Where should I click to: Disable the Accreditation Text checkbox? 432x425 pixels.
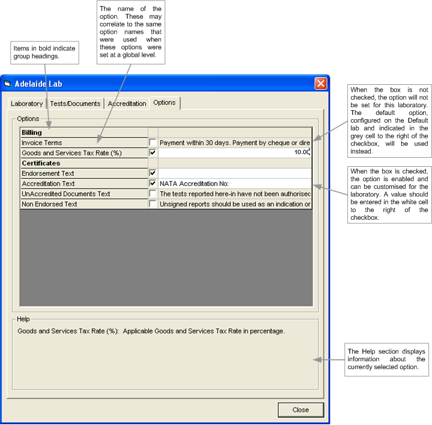[x=153, y=184]
